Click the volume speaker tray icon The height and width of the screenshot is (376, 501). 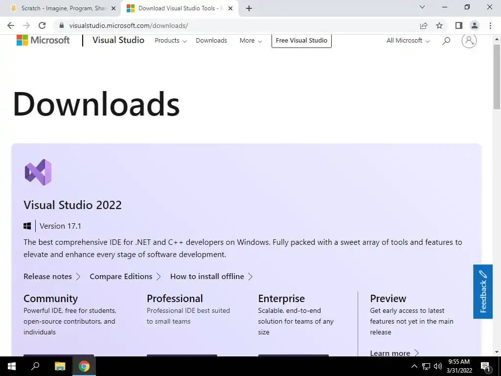438,366
